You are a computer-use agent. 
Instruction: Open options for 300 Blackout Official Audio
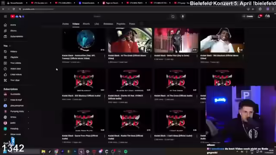pos(104,96)
